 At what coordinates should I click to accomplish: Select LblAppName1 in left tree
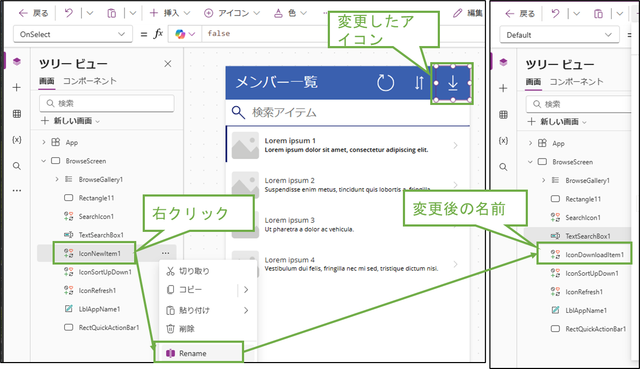pos(99,309)
